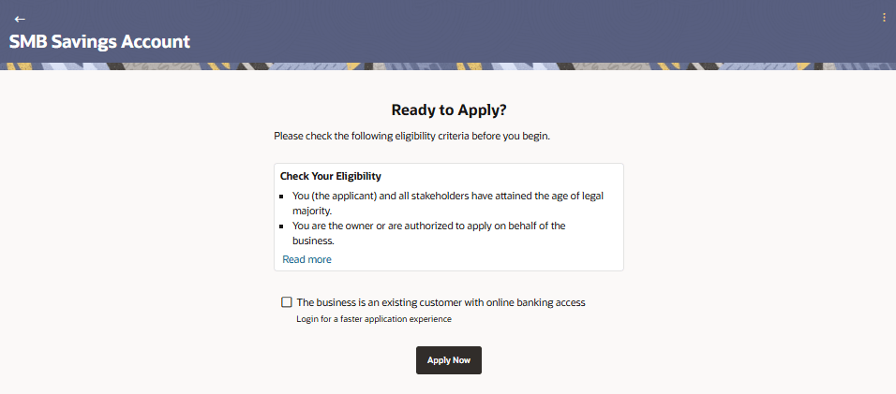Click the first eligibility bullet marker
896x394 pixels.
point(282,197)
